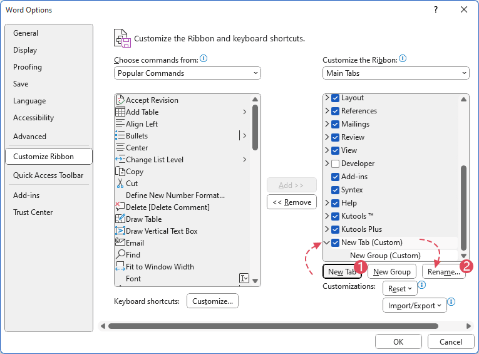Select the Add Table grid icon
Screen dimensions: 479x354
[x=120, y=112]
